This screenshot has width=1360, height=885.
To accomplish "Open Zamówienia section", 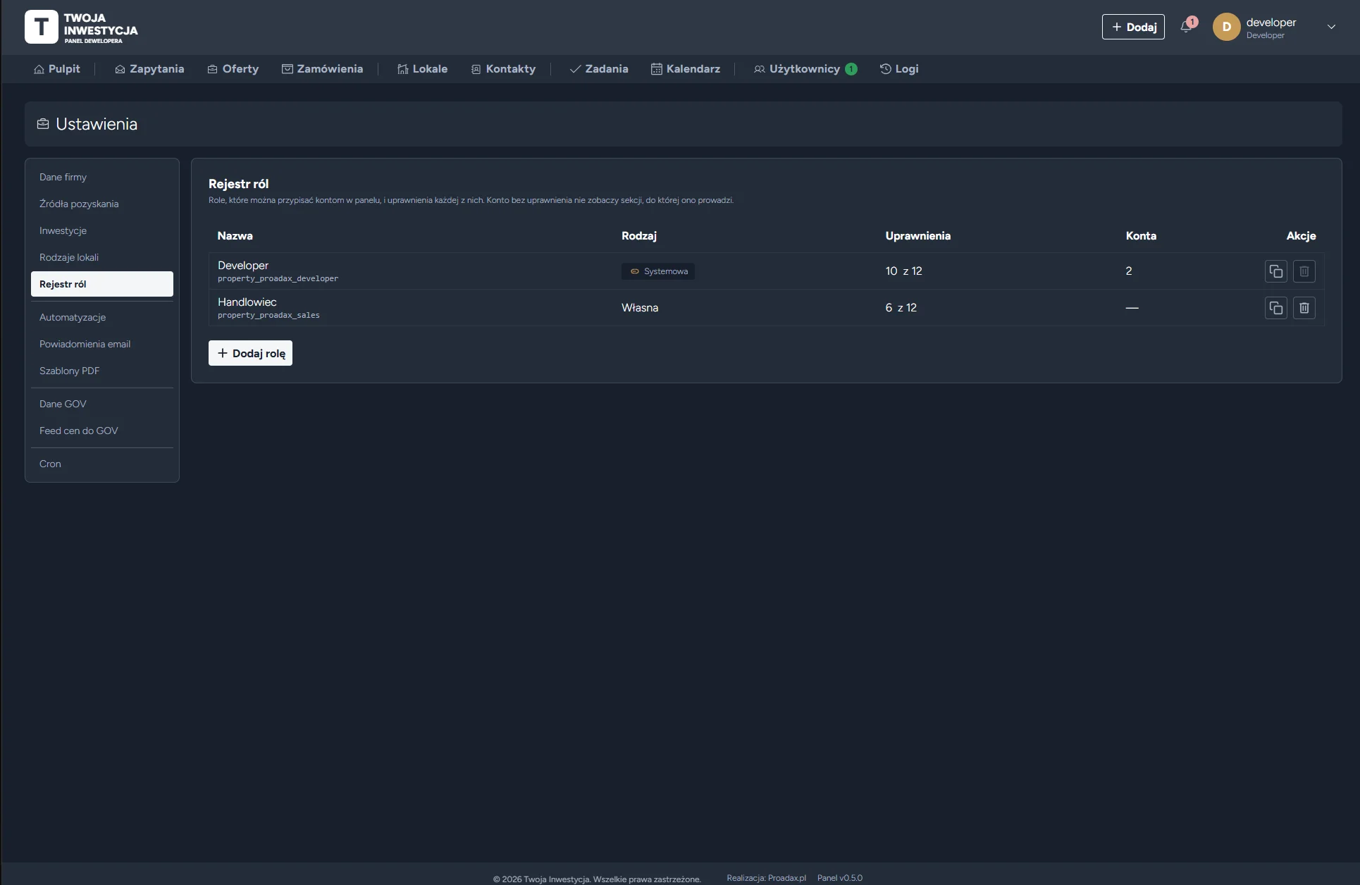I will [x=323, y=69].
